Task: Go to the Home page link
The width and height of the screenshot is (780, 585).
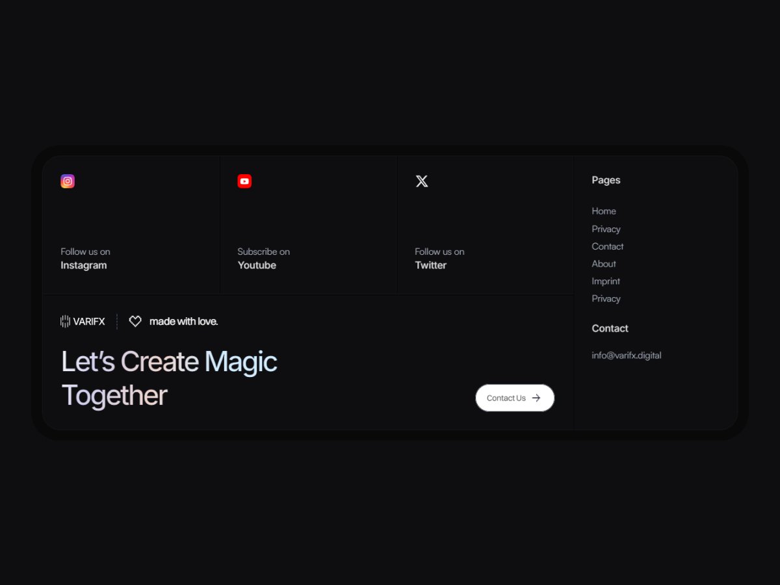Action: click(604, 211)
